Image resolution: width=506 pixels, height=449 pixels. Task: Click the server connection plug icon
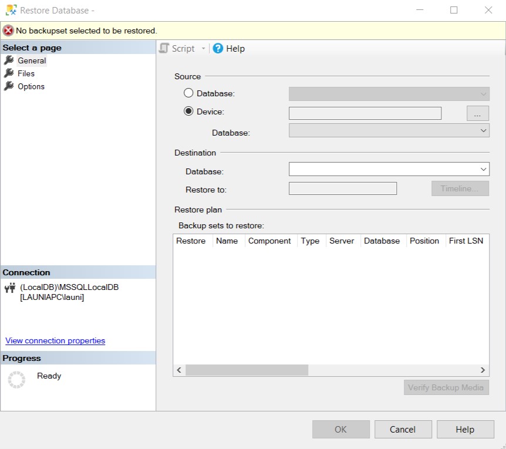pyautogui.click(x=10, y=288)
